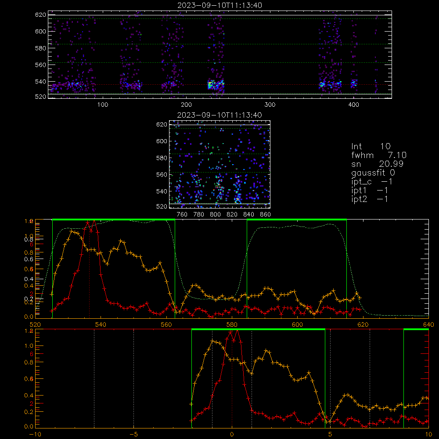439x439 pixels.
Task: Select the 'sn 20.99' value
Action: 377,164
